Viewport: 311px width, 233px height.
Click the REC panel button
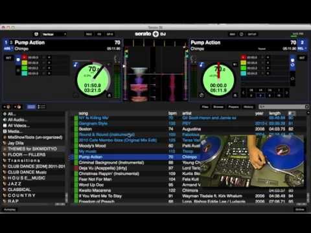point(89,34)
